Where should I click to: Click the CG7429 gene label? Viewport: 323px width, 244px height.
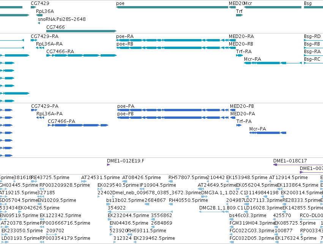point(40,3)
